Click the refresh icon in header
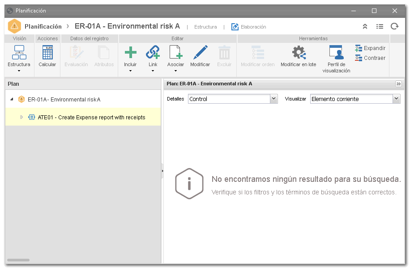This screenshot has width=410, height=269. pyautogui.click(x=395, y=26)
